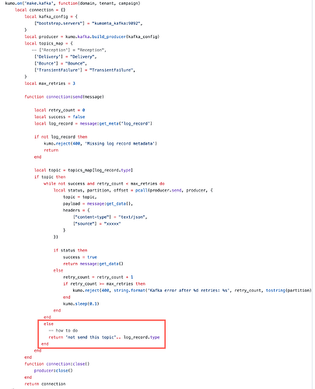Click the 'headers = {' line
This screenshot has width=315, height=389.
point(76,210)
